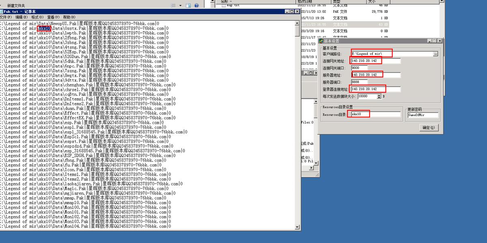Click the 客户端路径 field with E:\Legend of mir\
The image size is (487, 243).
tap(392, 54)
